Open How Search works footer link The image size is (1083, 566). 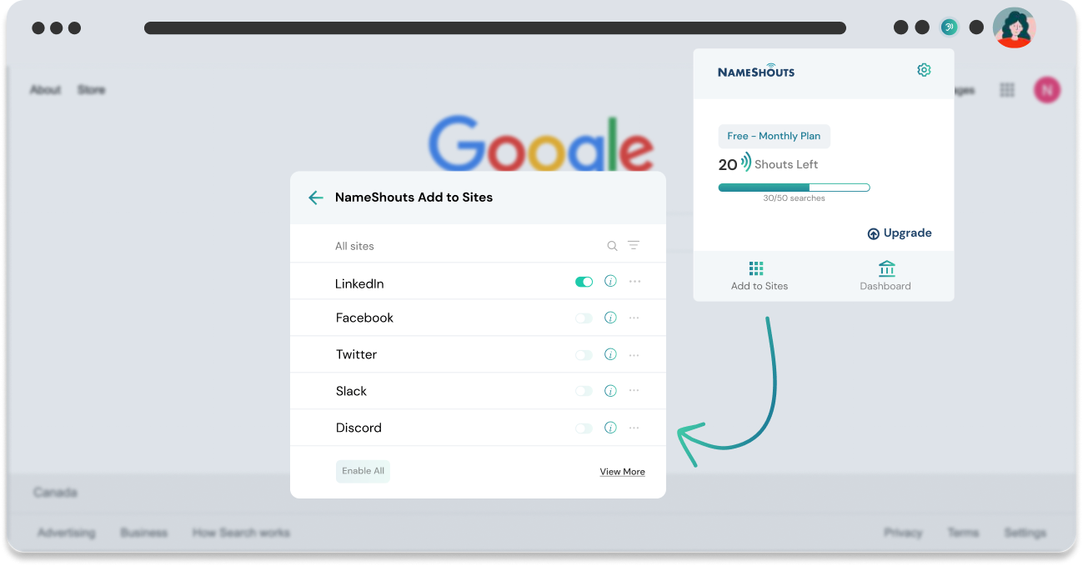coord(241,533)
